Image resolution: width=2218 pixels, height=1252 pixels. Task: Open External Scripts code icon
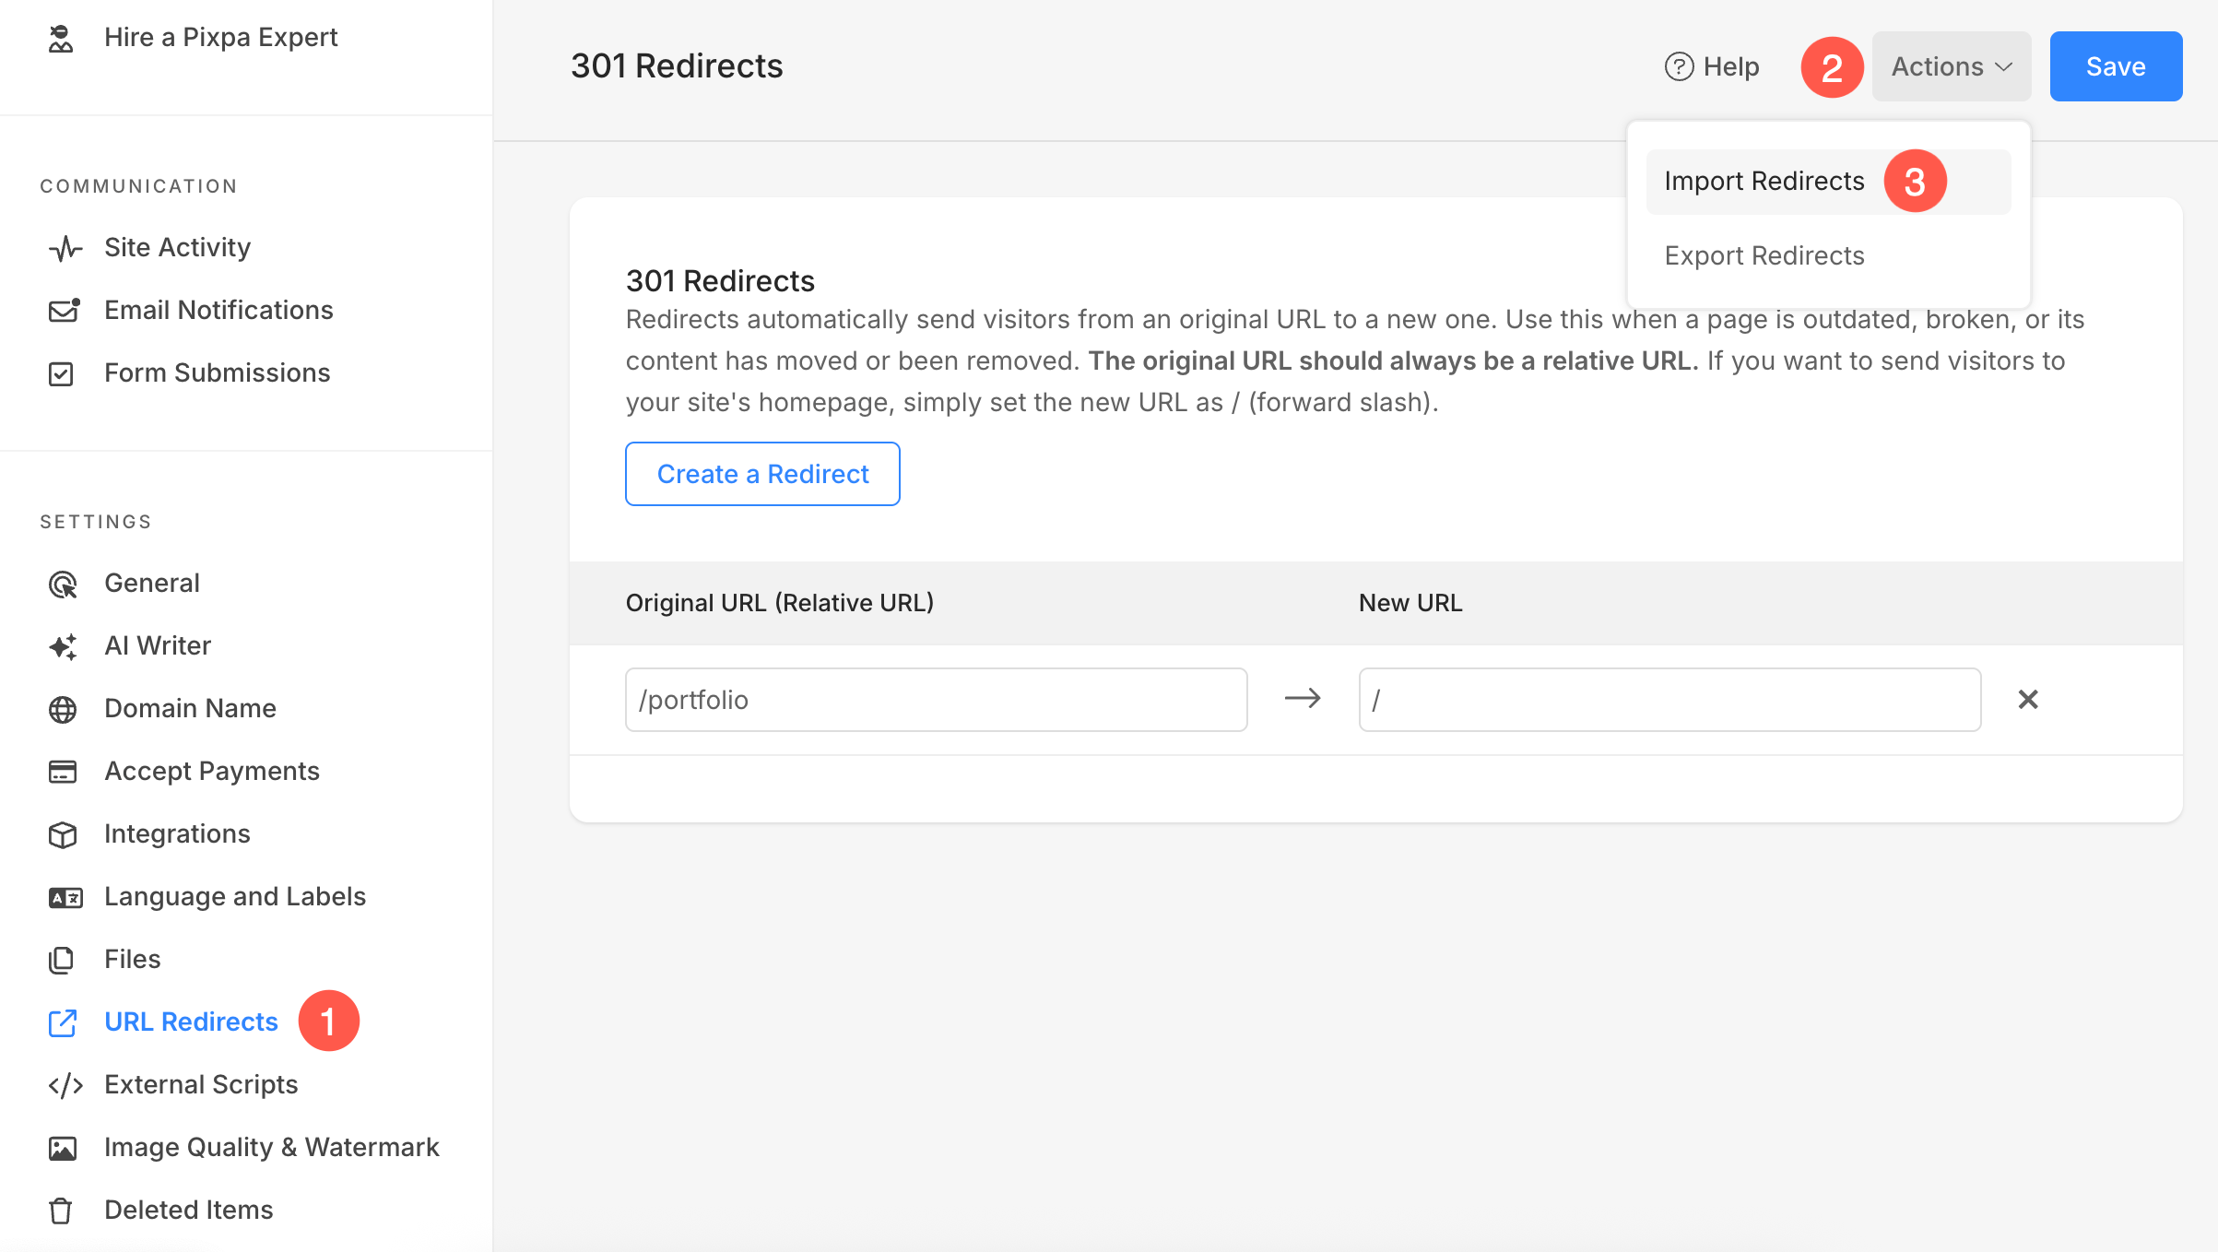point(65,1085)
